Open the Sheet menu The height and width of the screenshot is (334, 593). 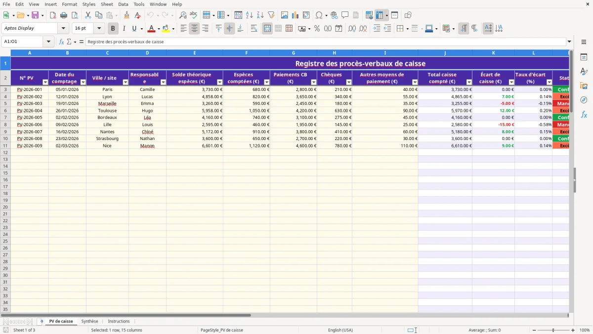coord(107,4)
